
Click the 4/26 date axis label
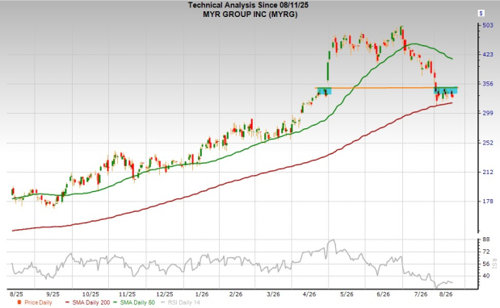(x=309, y=294)
